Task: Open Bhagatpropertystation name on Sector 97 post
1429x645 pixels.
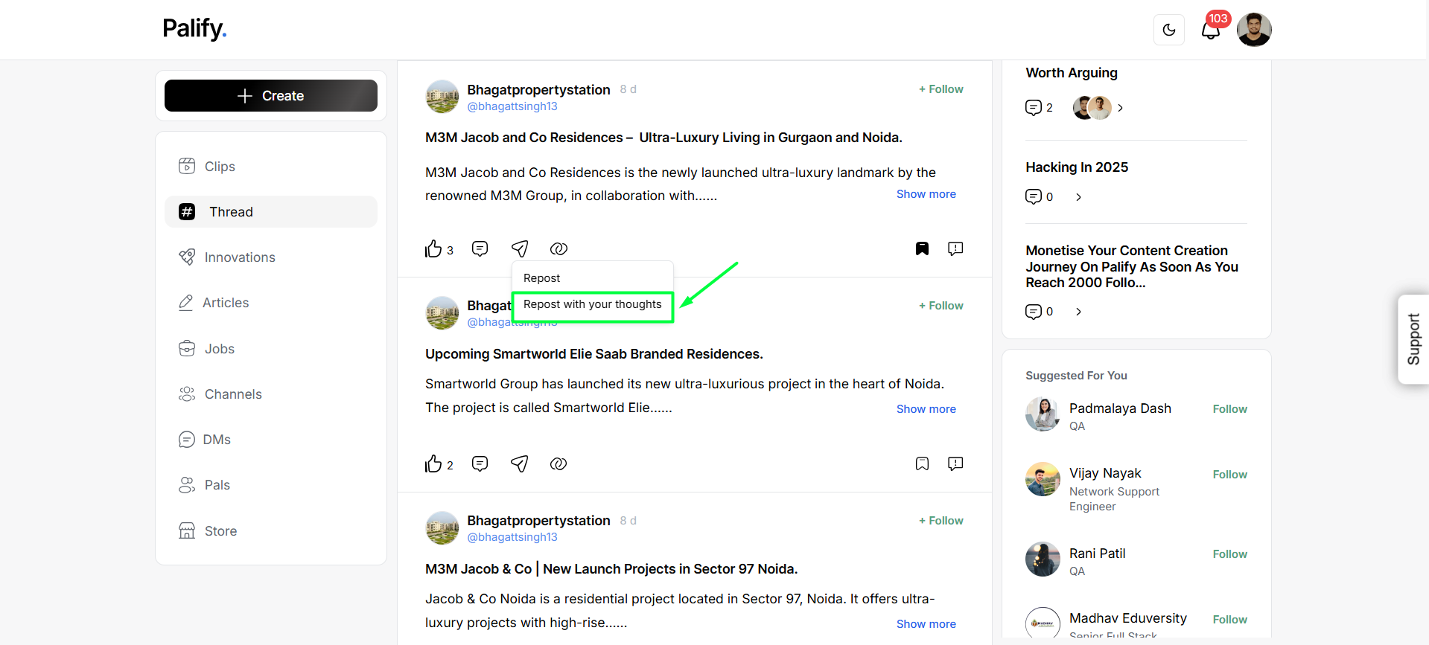Action: coord(538,521)
